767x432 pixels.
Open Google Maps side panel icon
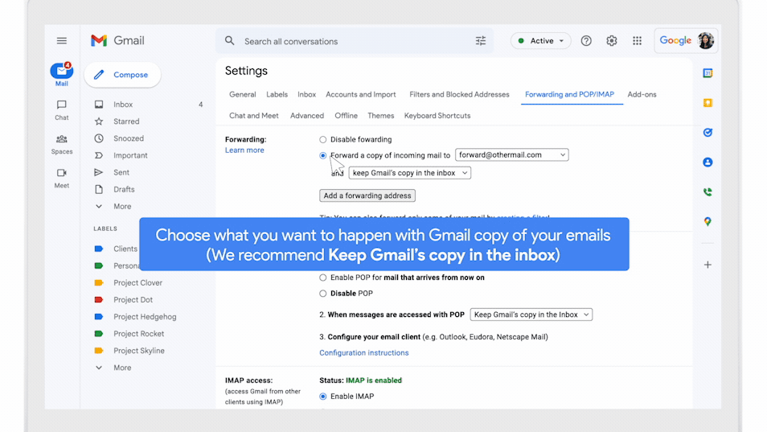coord(708,222)
